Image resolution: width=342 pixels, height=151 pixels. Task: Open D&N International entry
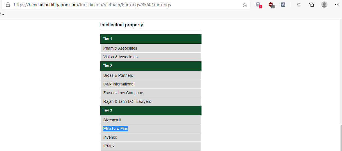pyautogui.click(x=119, y=84)
